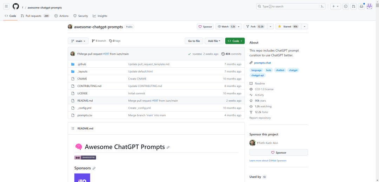
Task: Open the prompts.csv file
Action: (85, 115)
